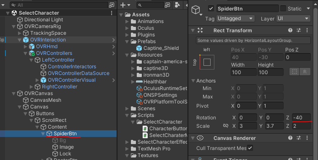Open Project panel search-by-type icon
The image size is (318, 160).
(x=167, y=5)
